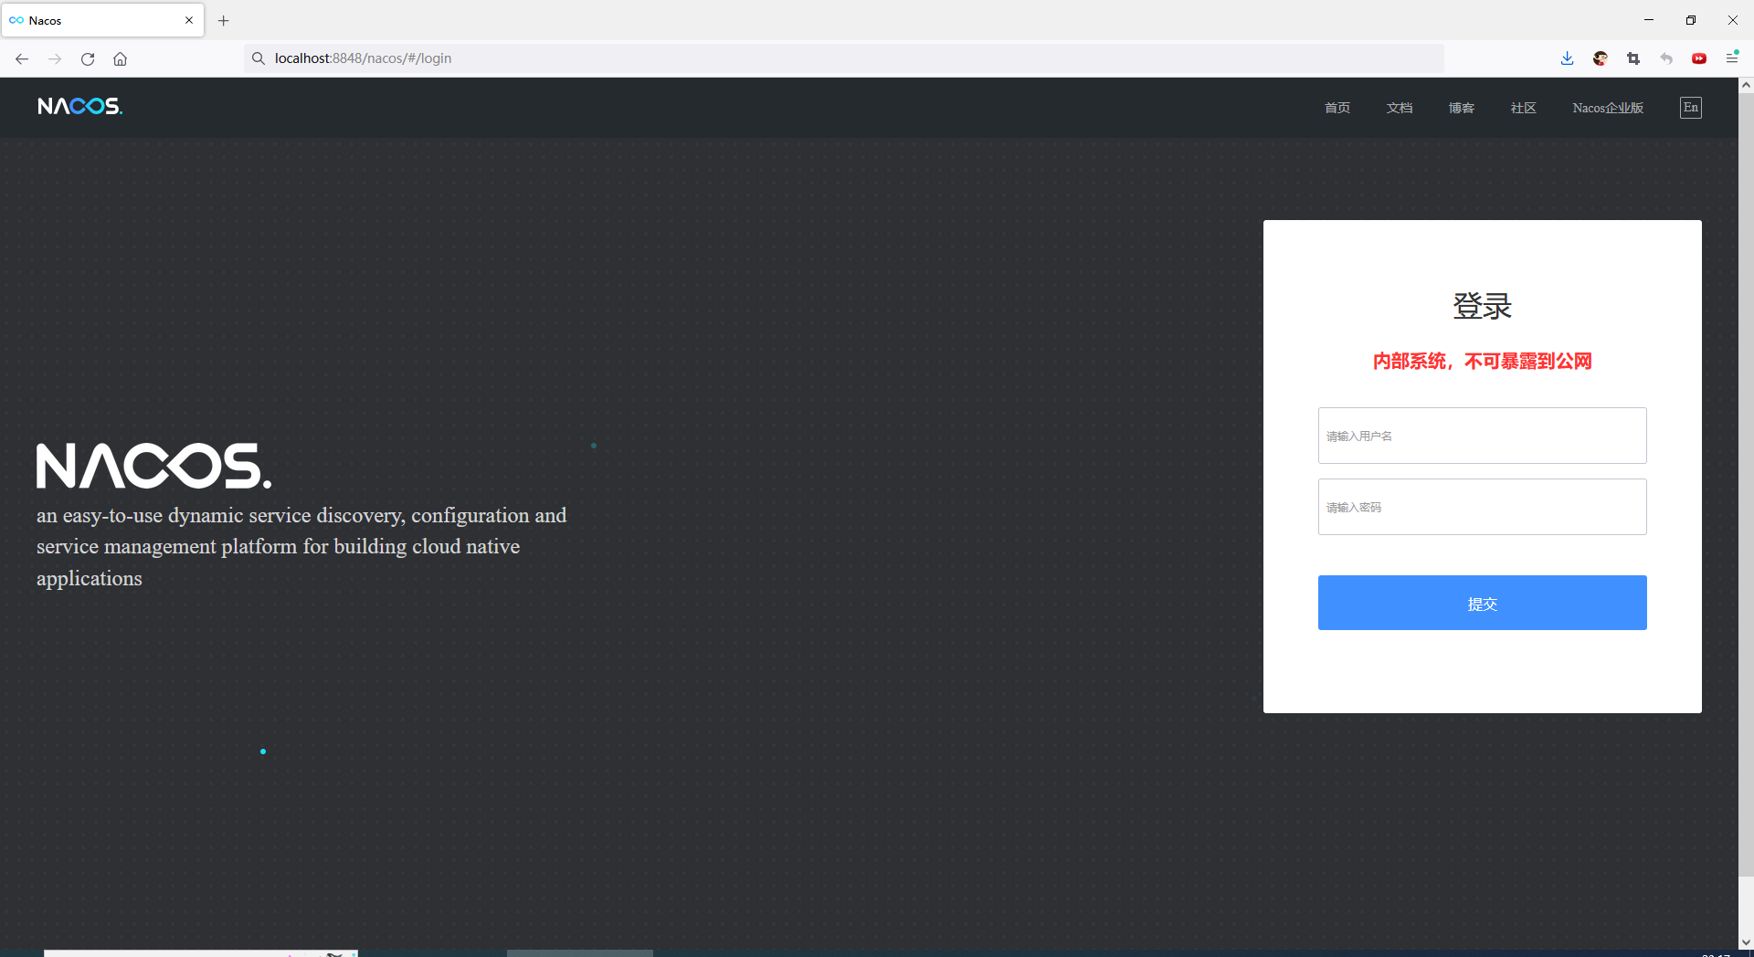Reload the Nacos login page
1754x957 pixels.
click(x=88, y=58)
